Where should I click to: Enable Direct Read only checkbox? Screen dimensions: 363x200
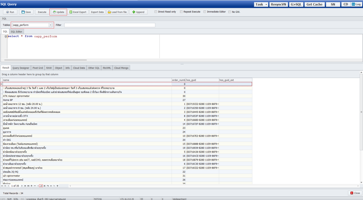point(156,12)
